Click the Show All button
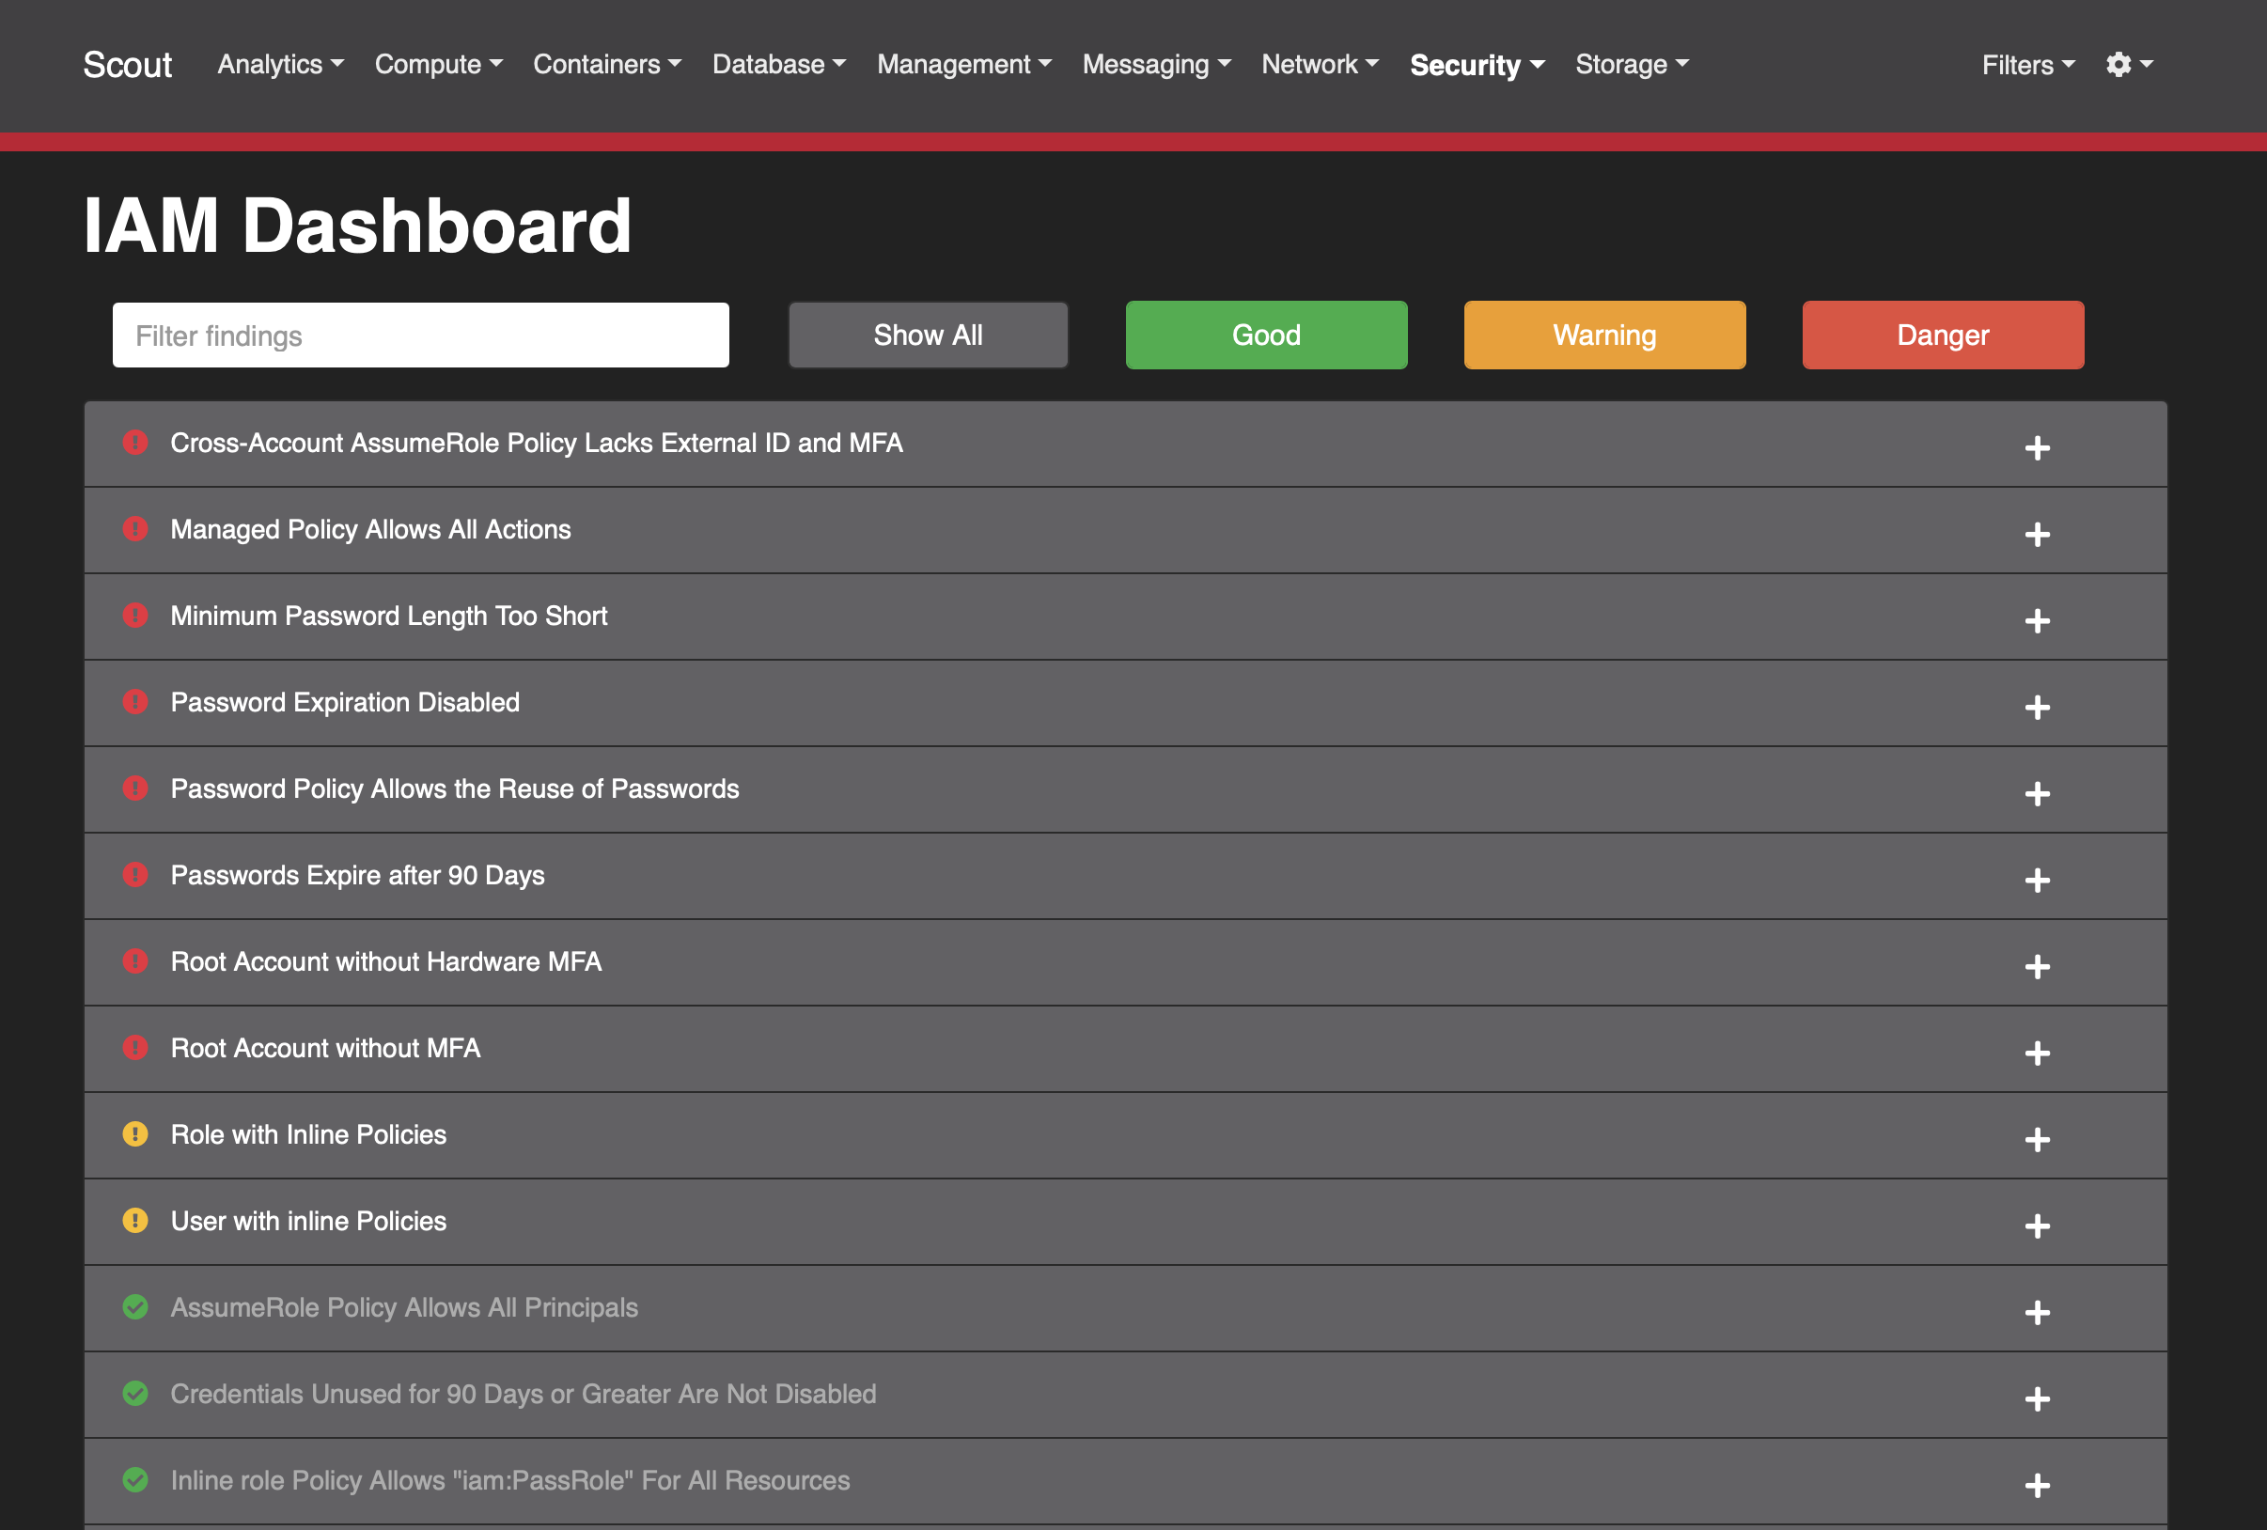Viewport: 2267px width, 1530px height. point(928,335)
